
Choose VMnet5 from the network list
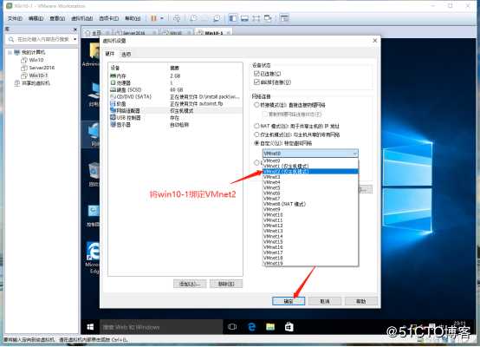(310, 187)
